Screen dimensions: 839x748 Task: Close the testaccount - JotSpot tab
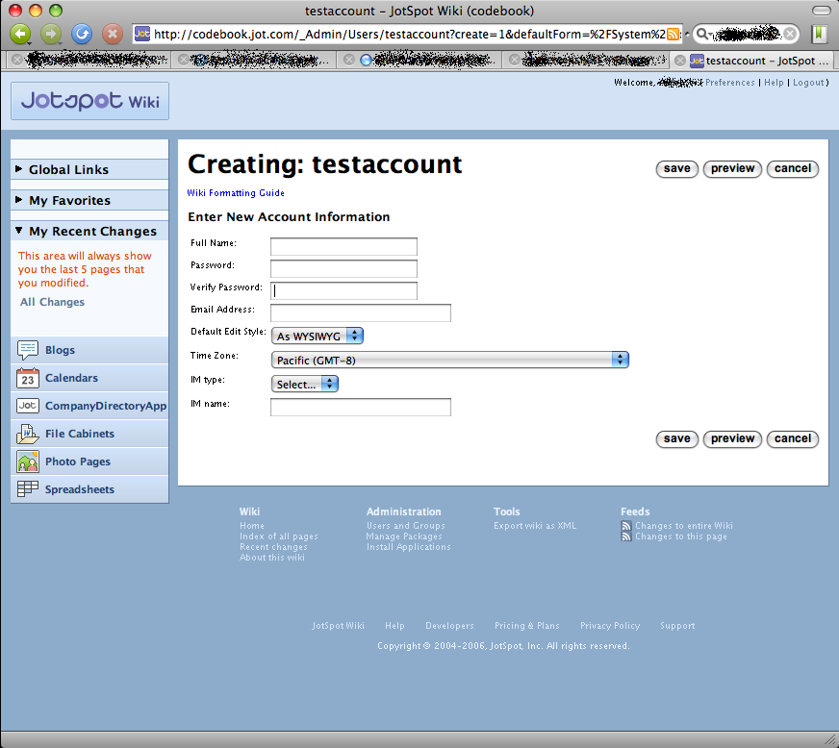tap(679, 61)
